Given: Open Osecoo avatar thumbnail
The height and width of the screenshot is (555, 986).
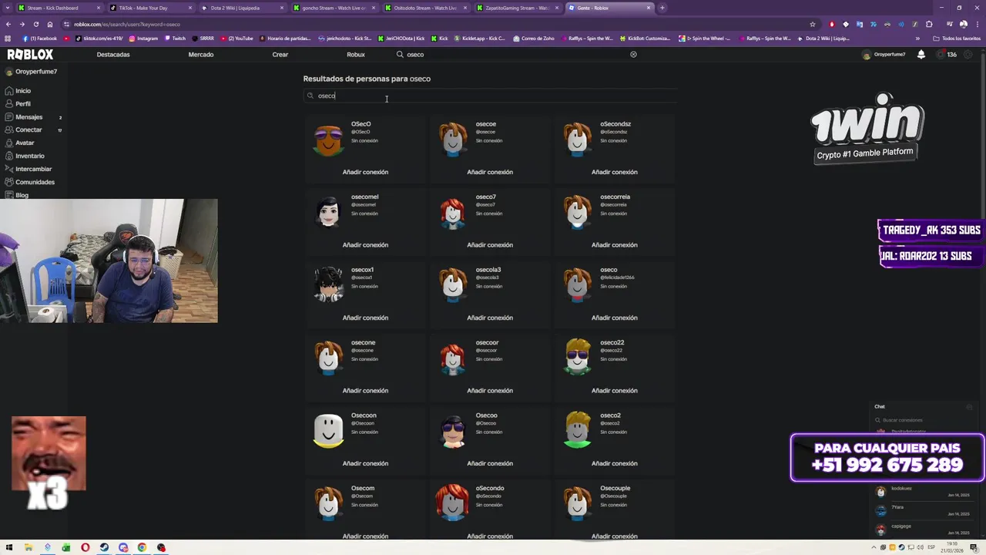Looking at the screenshot, I should pos(453,431).
